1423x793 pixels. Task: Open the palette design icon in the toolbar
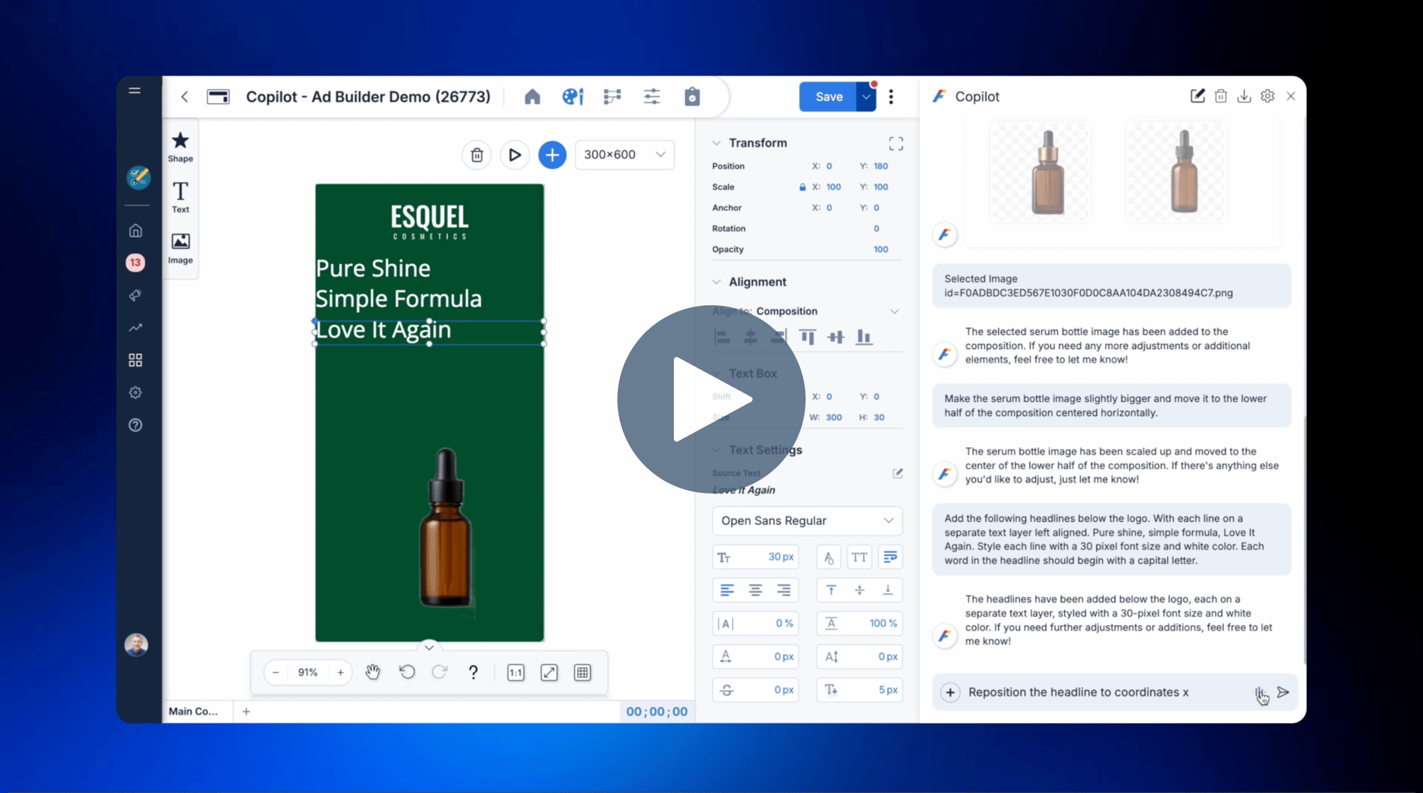[573, 97]
